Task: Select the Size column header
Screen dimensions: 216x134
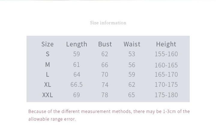Action: [x=47, y=44]
